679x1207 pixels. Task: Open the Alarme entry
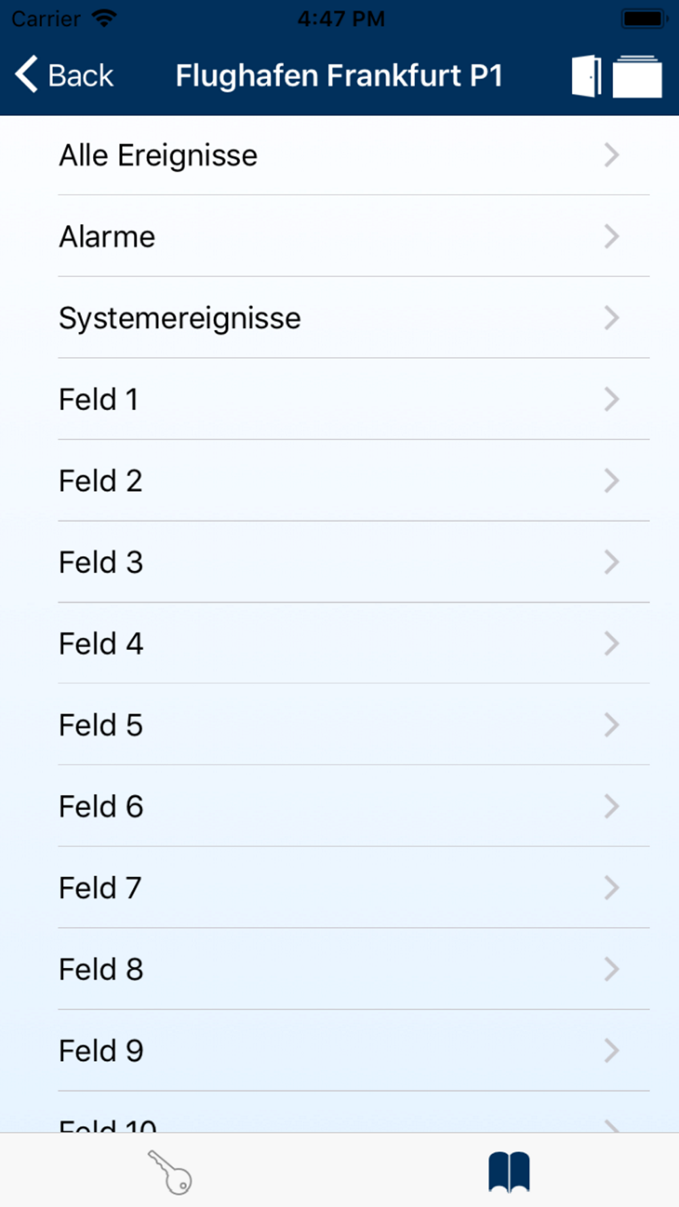coord(339,236)
